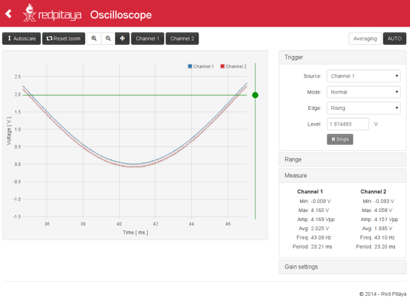Expand the Range panel
The width and height of the screenshot is (410, 307).
pos(342,159)
